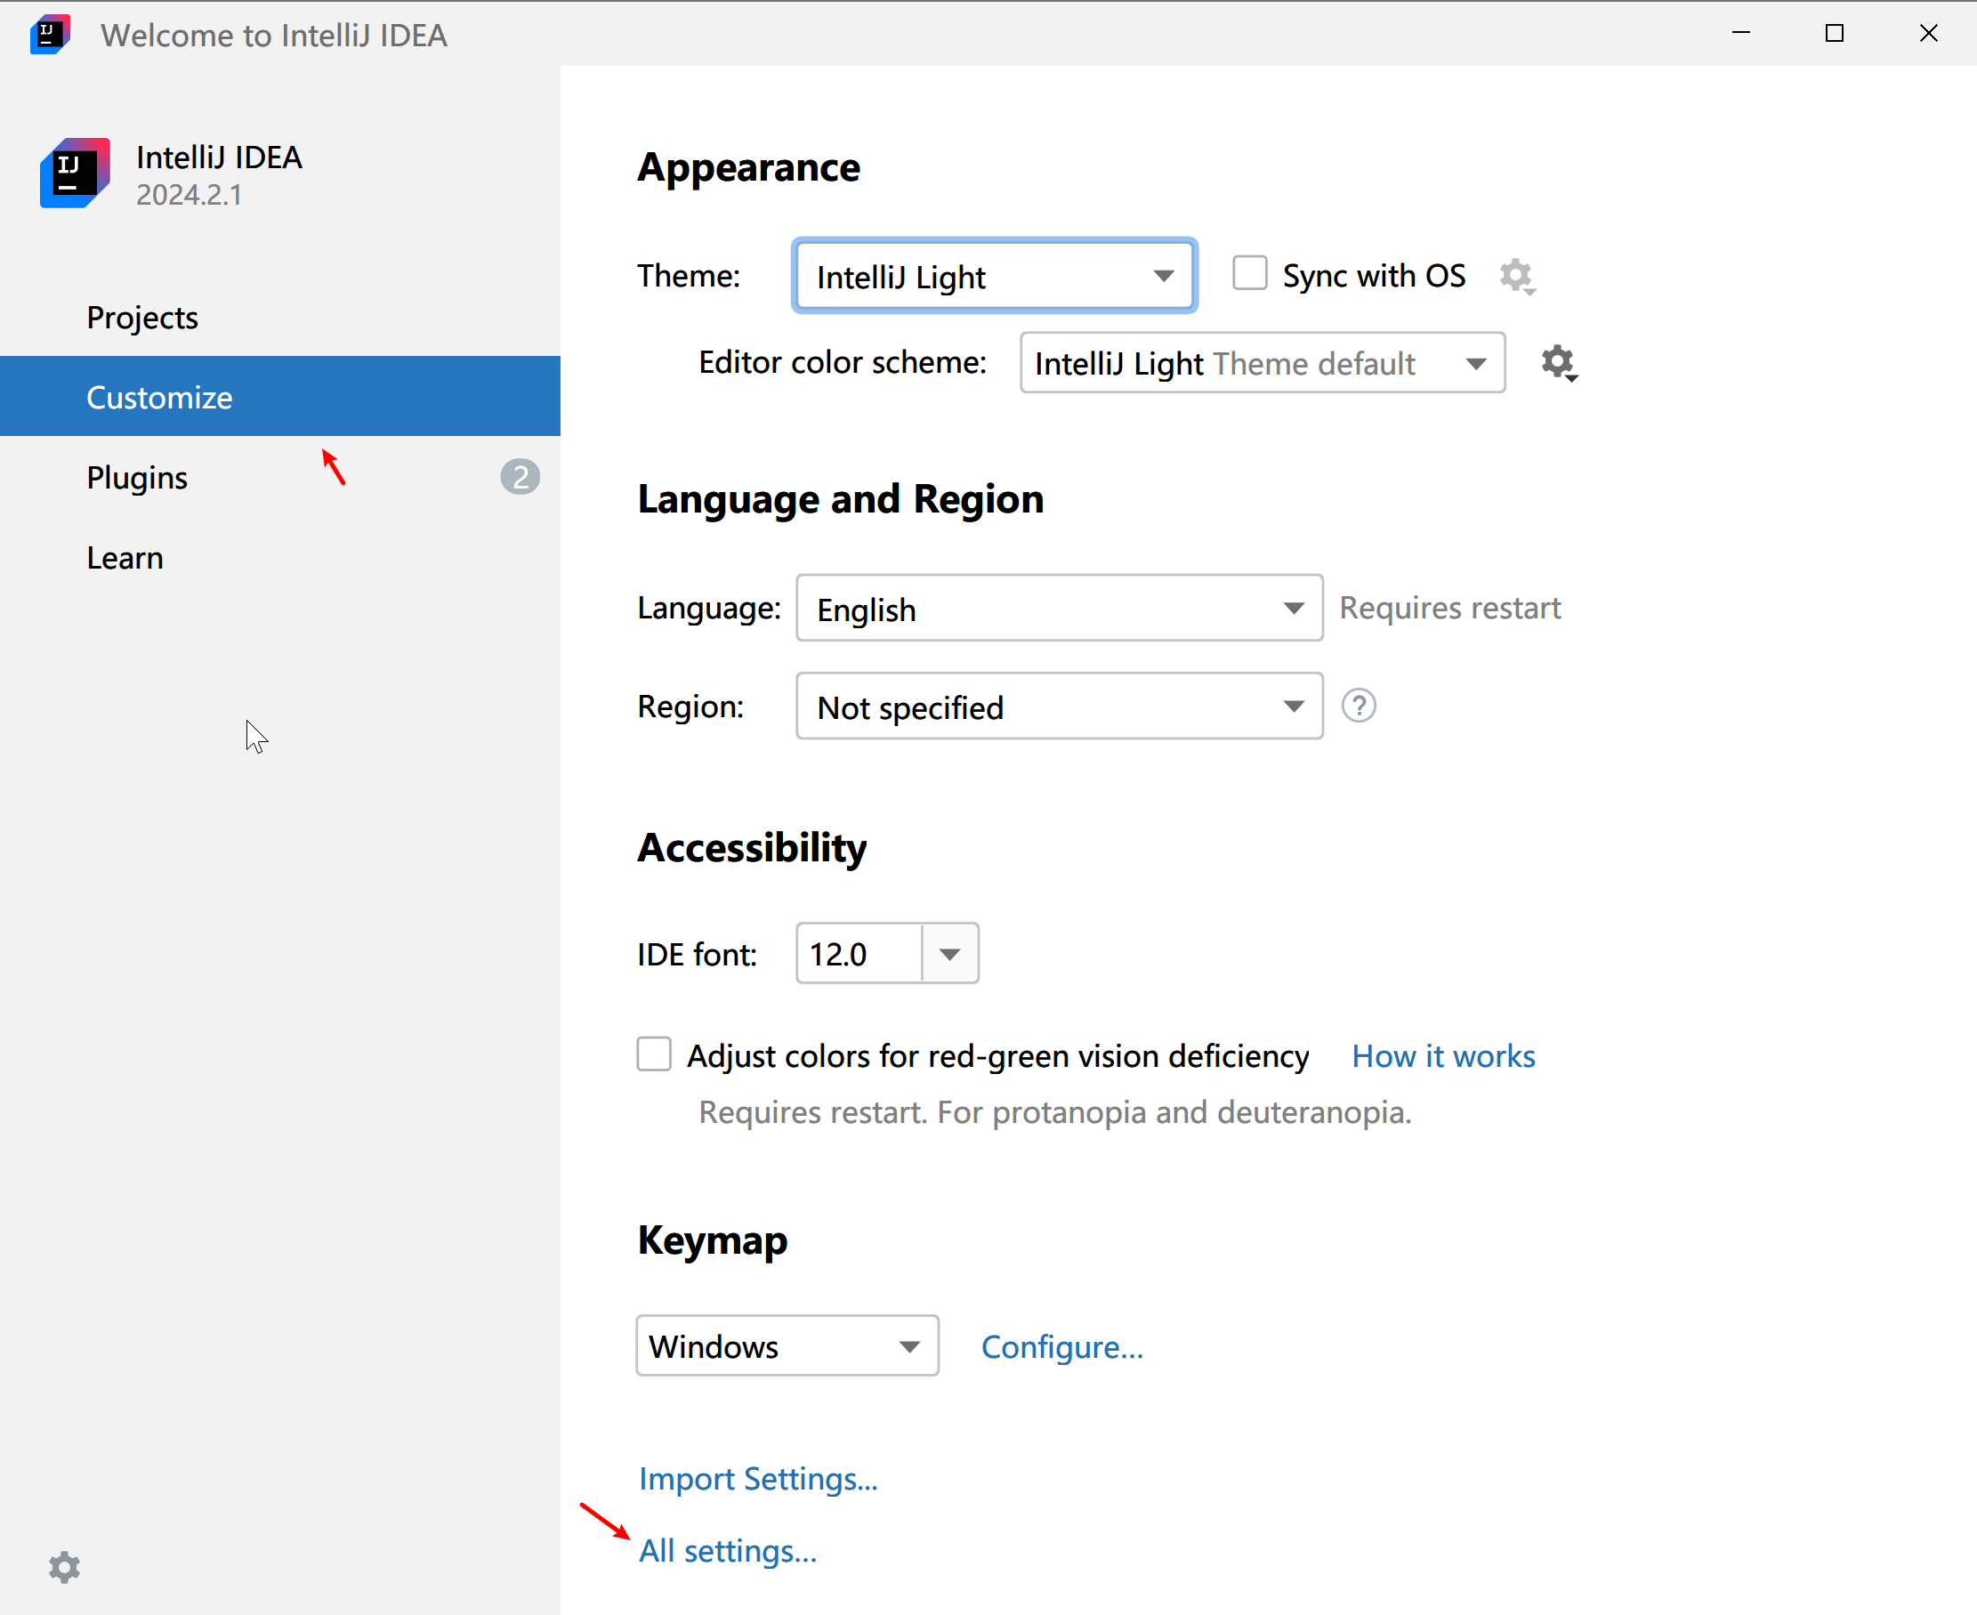Expand the Region dropdown
Screen dimensions: 1977x1615
[x=1059, y=707]
